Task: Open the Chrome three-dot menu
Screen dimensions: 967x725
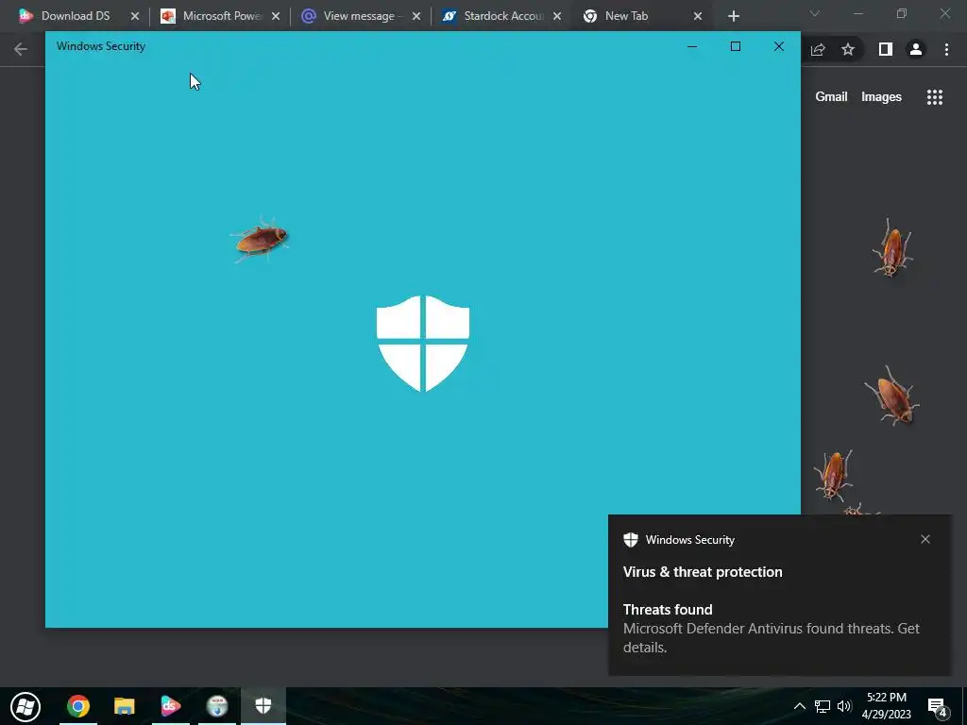Action: click(x=946, y=49)
